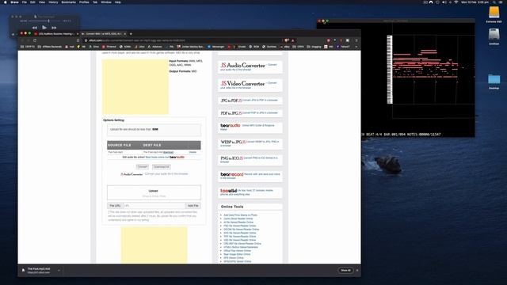
Task: Open the Messenger bookmark
Action: pyautogui.click(x=216, y=47)
